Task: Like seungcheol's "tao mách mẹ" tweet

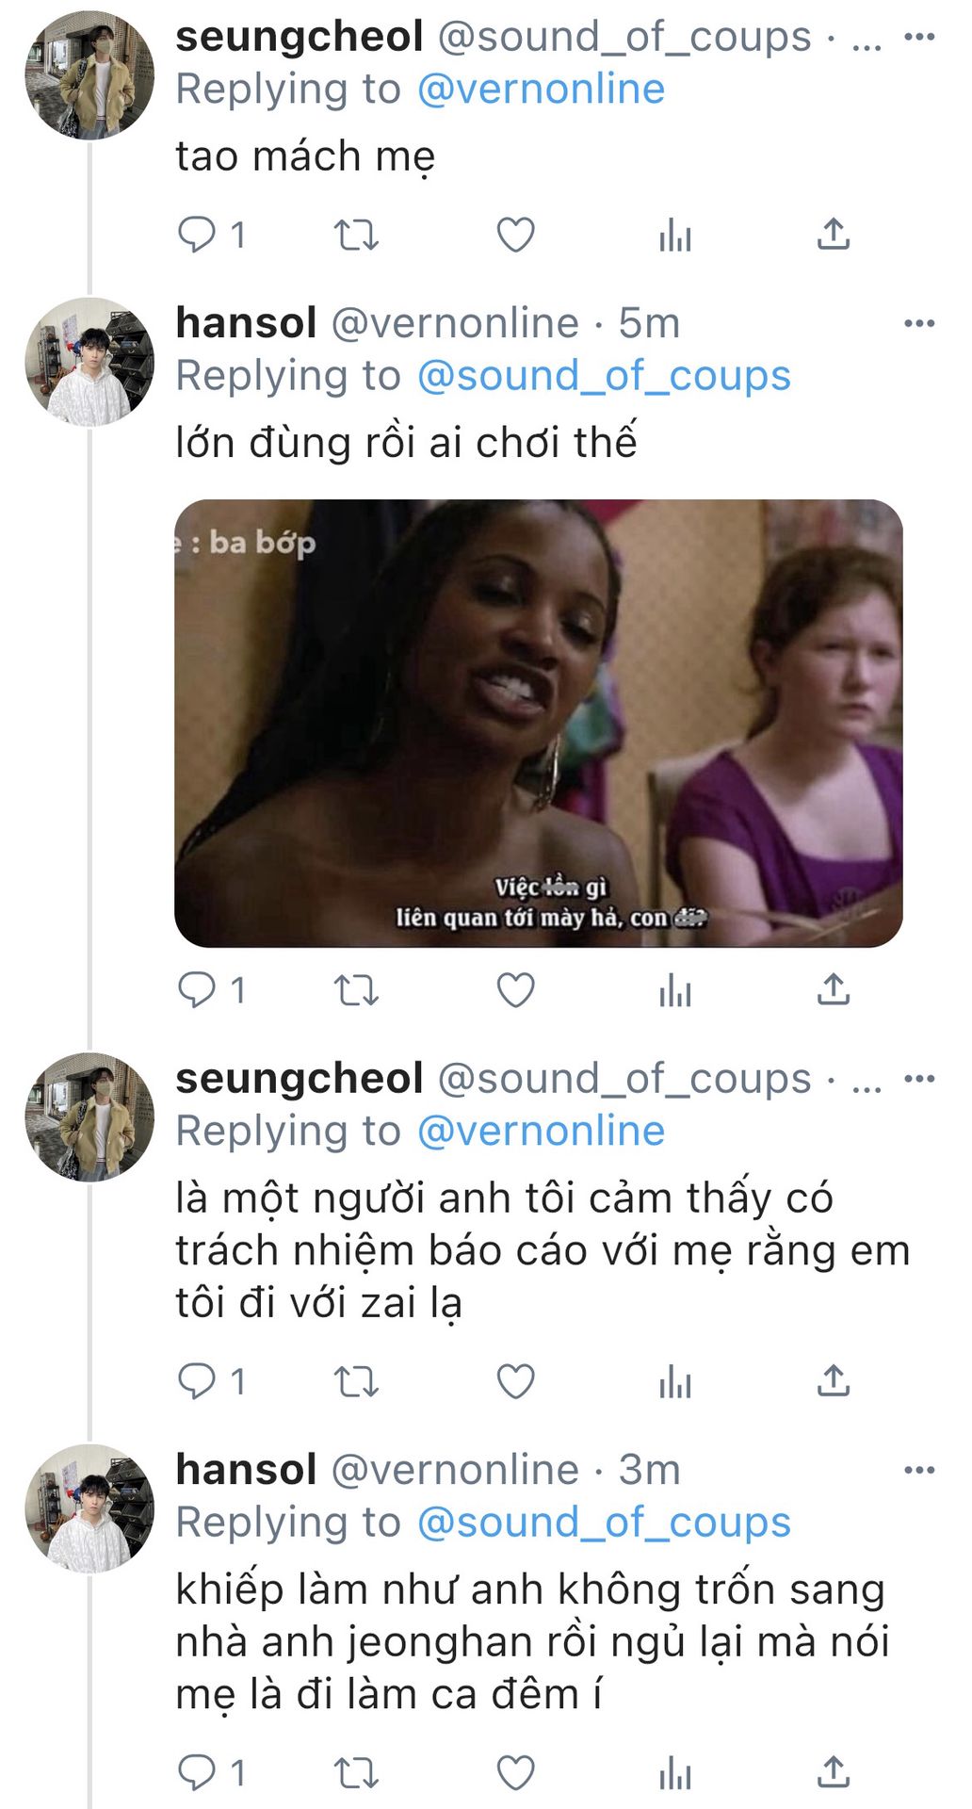Action: click(515, 235)
